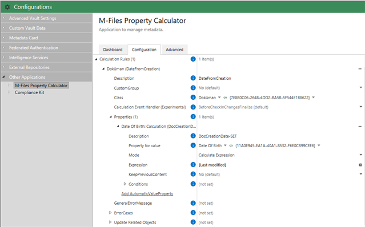Screen dimensions: 365x227
Task: Switch to the Dashboard tab
Action: 113,50
